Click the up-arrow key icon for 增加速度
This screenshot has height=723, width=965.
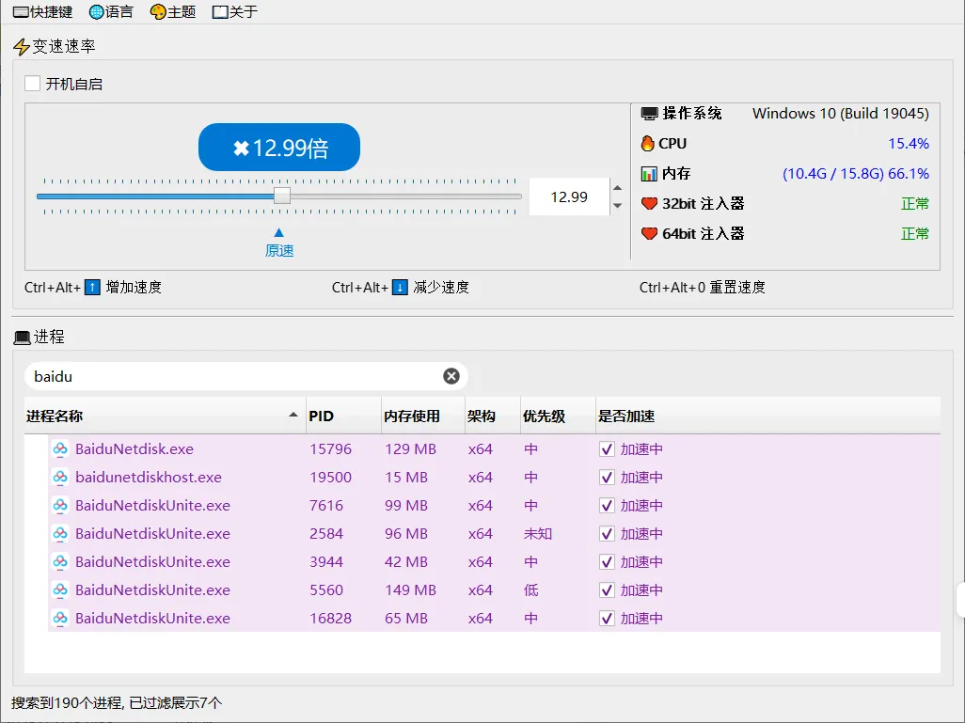(92, 288)
